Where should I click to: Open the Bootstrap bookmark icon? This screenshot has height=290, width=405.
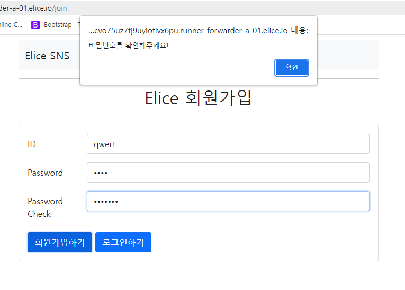click(35, 25)
